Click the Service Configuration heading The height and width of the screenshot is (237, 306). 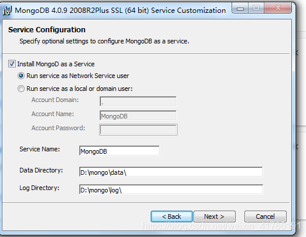tap(47, 30)
